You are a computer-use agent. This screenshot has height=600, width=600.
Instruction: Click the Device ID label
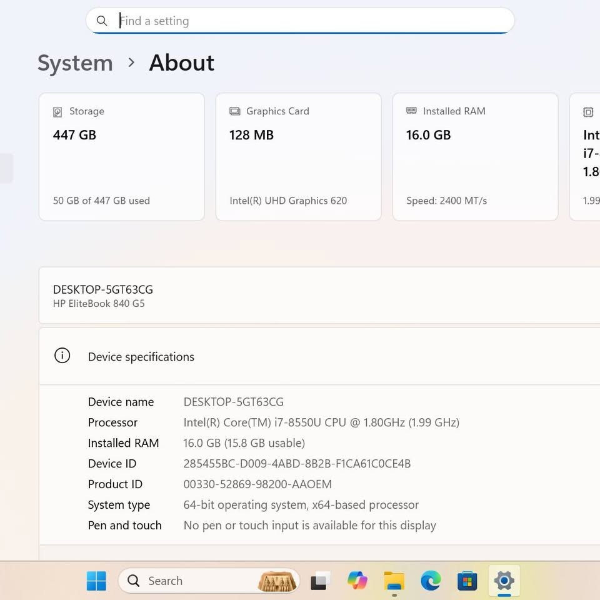point(112,464)
